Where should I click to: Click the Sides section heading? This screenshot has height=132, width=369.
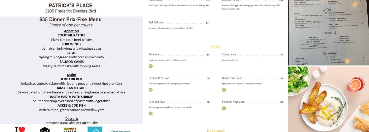pos(216,47)
